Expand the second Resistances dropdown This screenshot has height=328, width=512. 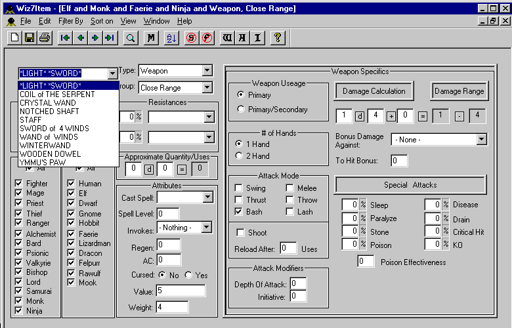pos(209,137)
